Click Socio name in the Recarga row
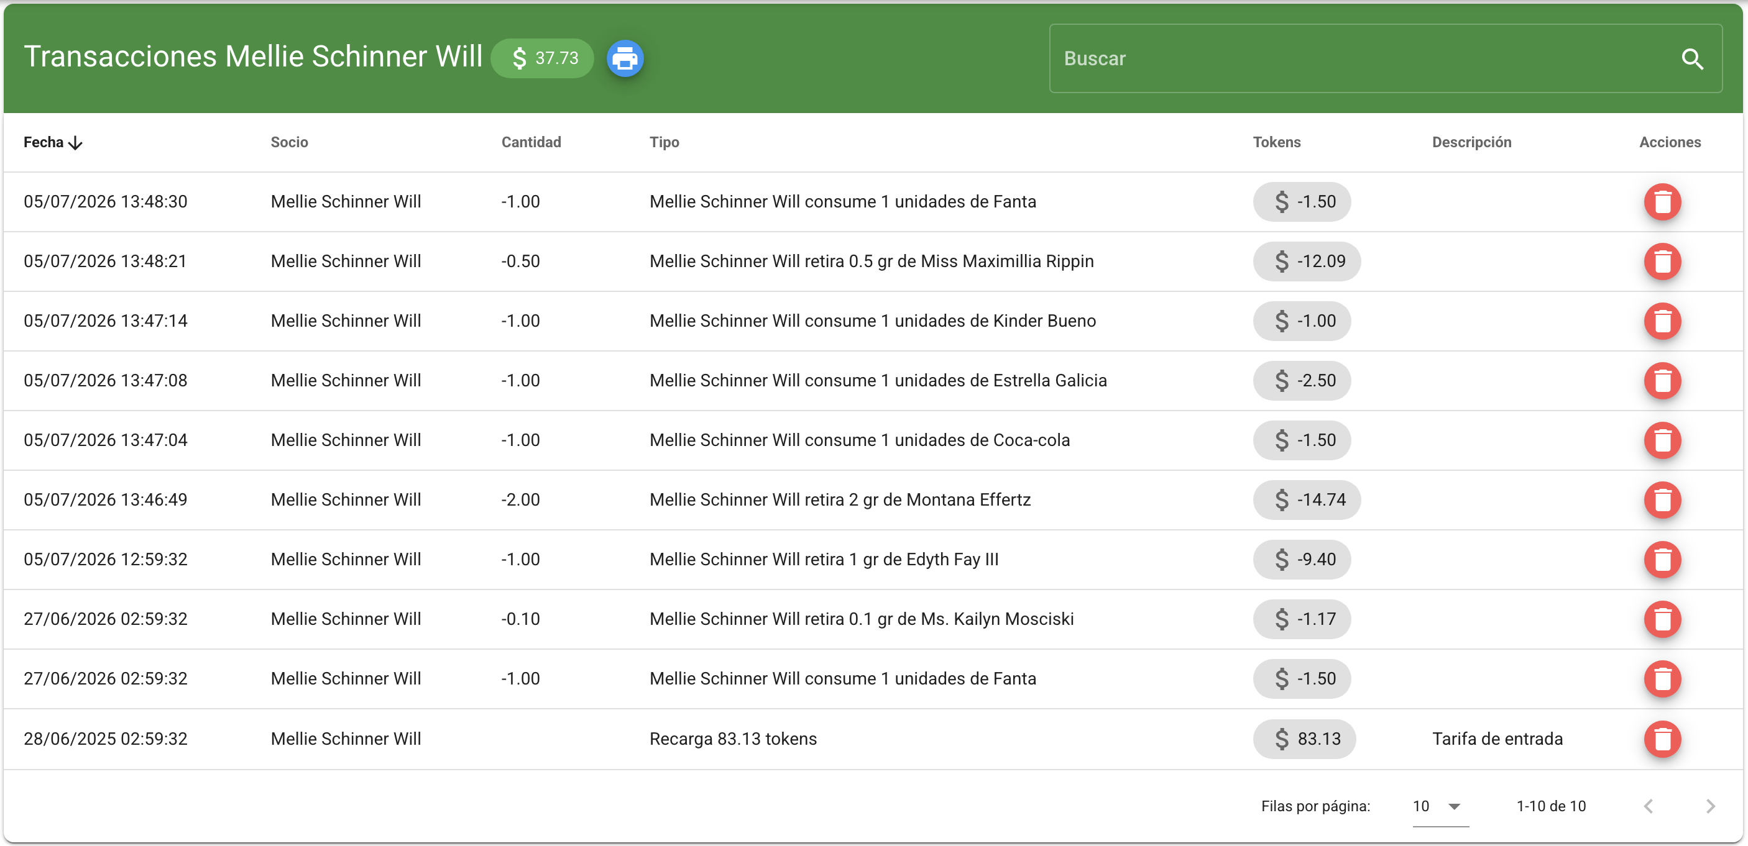The image size is (1748, 846). [346, 739]
